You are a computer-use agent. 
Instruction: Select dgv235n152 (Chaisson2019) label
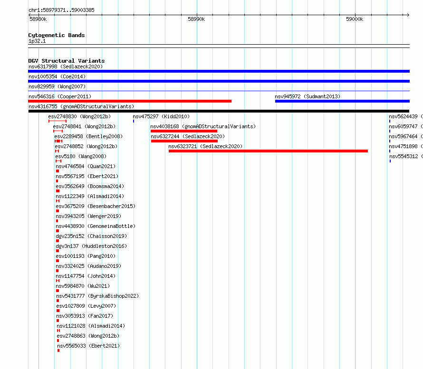[91, 236]
